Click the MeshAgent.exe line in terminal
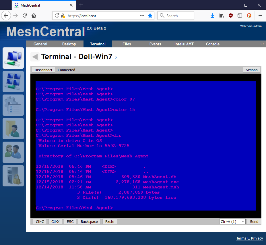Viewport: 266px width, 245px height. 107,182
